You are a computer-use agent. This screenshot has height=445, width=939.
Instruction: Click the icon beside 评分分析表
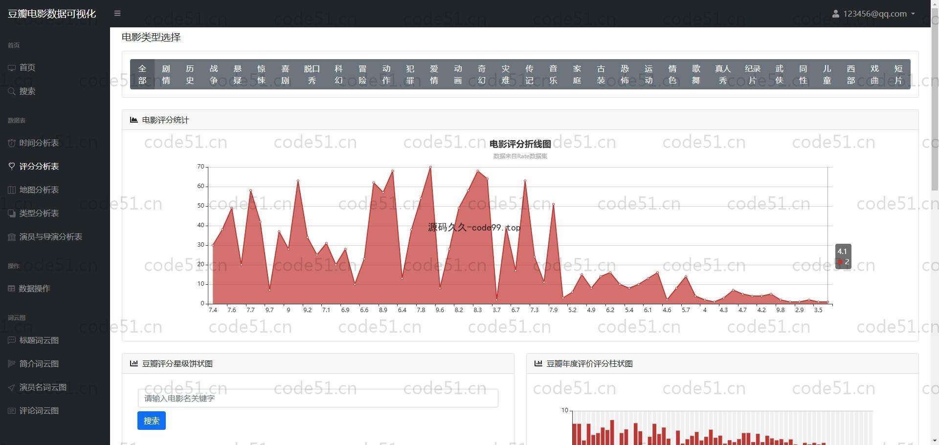tap(12, 166)
